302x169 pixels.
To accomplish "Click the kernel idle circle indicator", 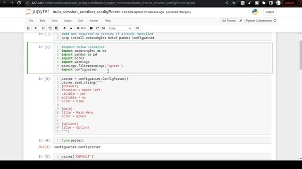I will click(275, 21).
